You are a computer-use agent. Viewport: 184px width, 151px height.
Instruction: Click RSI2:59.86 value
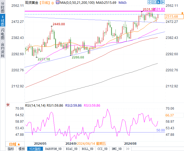73,106
